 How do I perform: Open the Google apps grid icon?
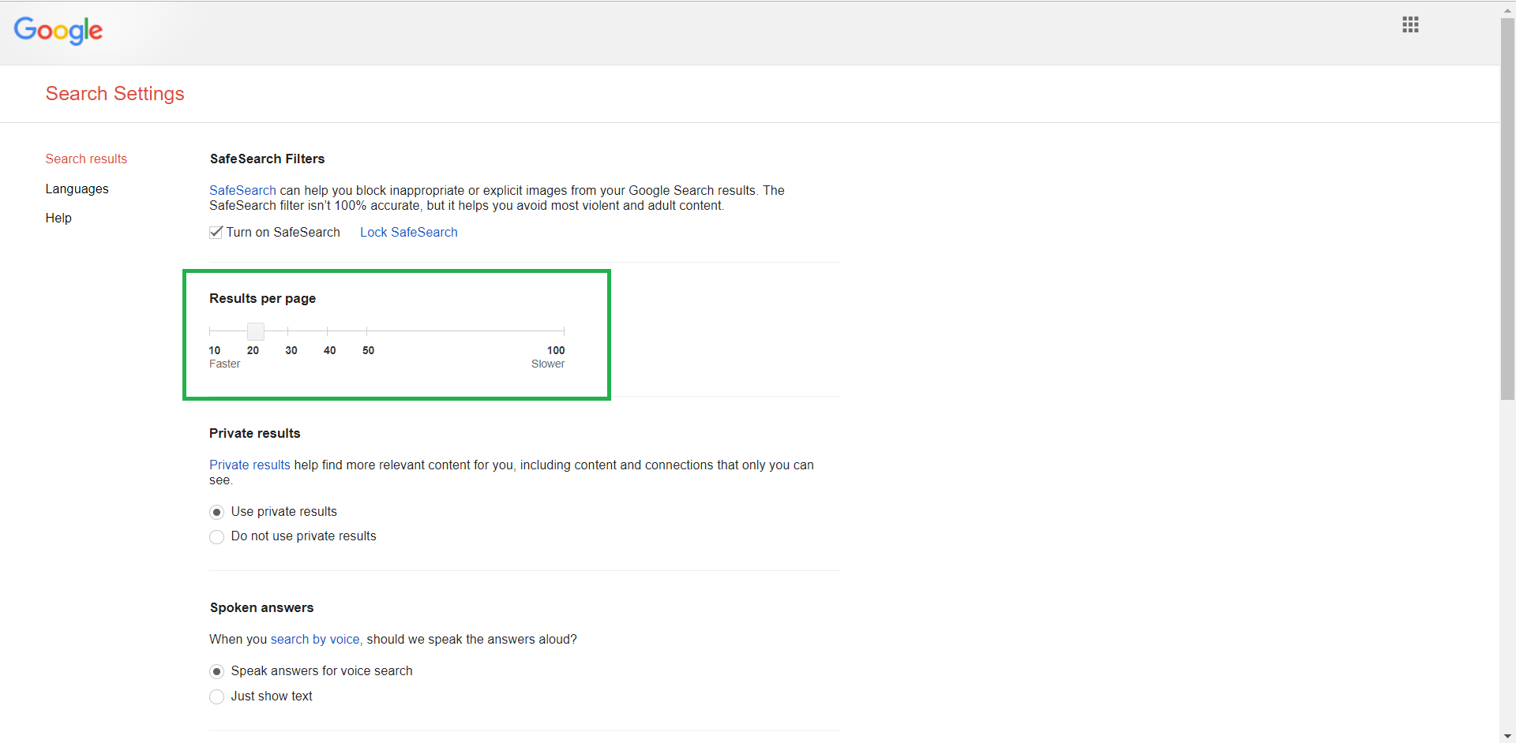pos(1410,24)
